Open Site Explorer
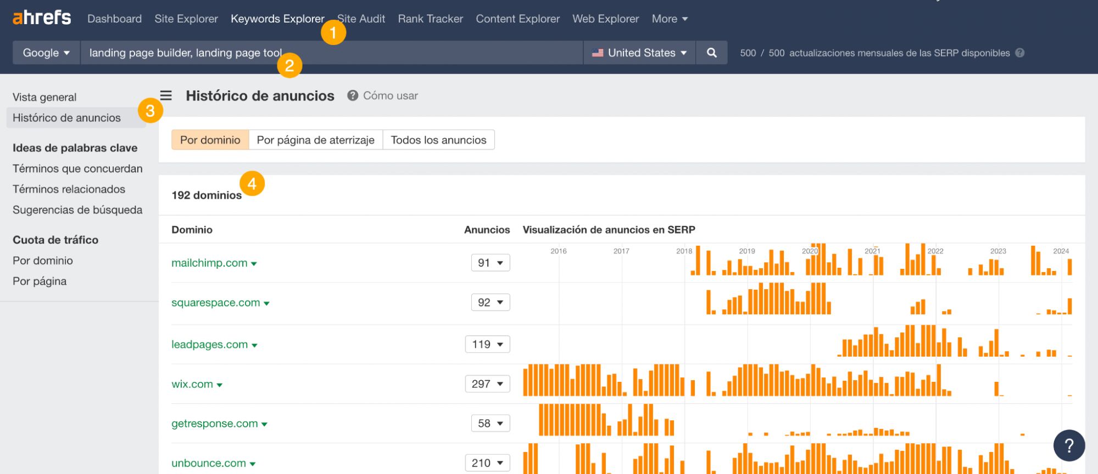Screen dimensions: 1098x474 click(x=186, y=19)
